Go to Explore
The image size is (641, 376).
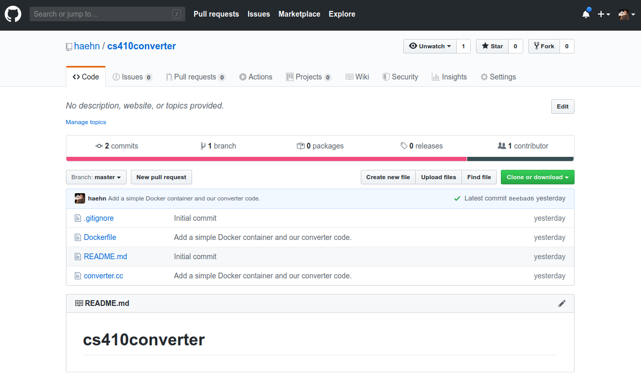click(342, 14)
